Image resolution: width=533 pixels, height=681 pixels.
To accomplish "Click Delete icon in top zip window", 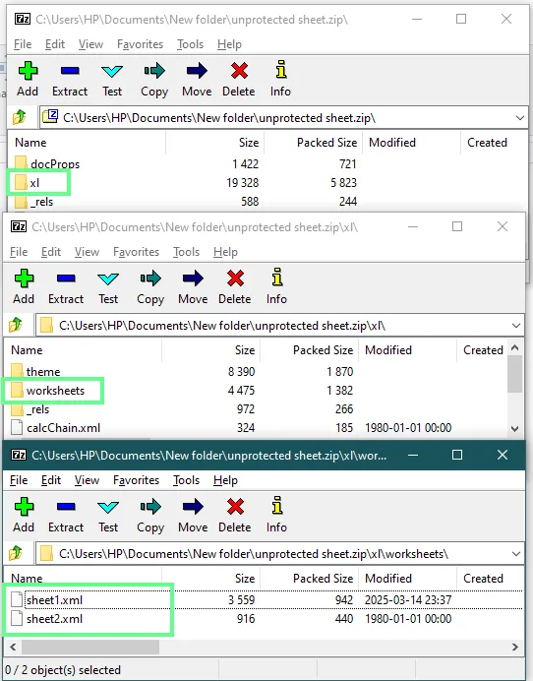I will tap(239, 71).
